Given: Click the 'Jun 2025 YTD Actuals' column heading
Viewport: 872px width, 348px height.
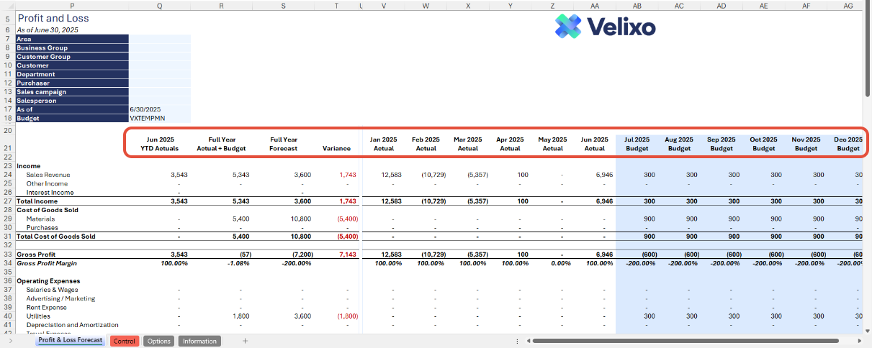Looking at the screenshot, I should pyautogui.click(x=160, y=144).
